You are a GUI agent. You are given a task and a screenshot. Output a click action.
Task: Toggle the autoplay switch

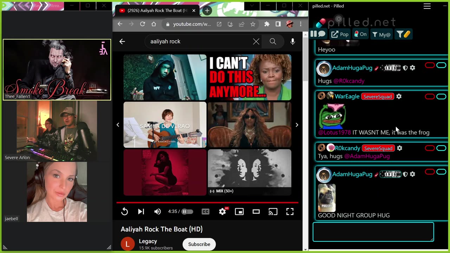(x=187, y=212)
